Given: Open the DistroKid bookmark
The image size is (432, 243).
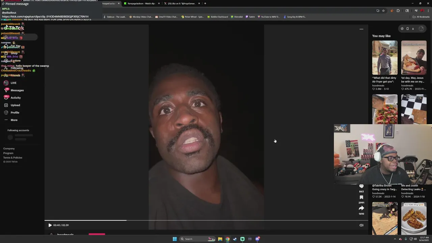Looking at the screenshot, I should pos(237,17).
